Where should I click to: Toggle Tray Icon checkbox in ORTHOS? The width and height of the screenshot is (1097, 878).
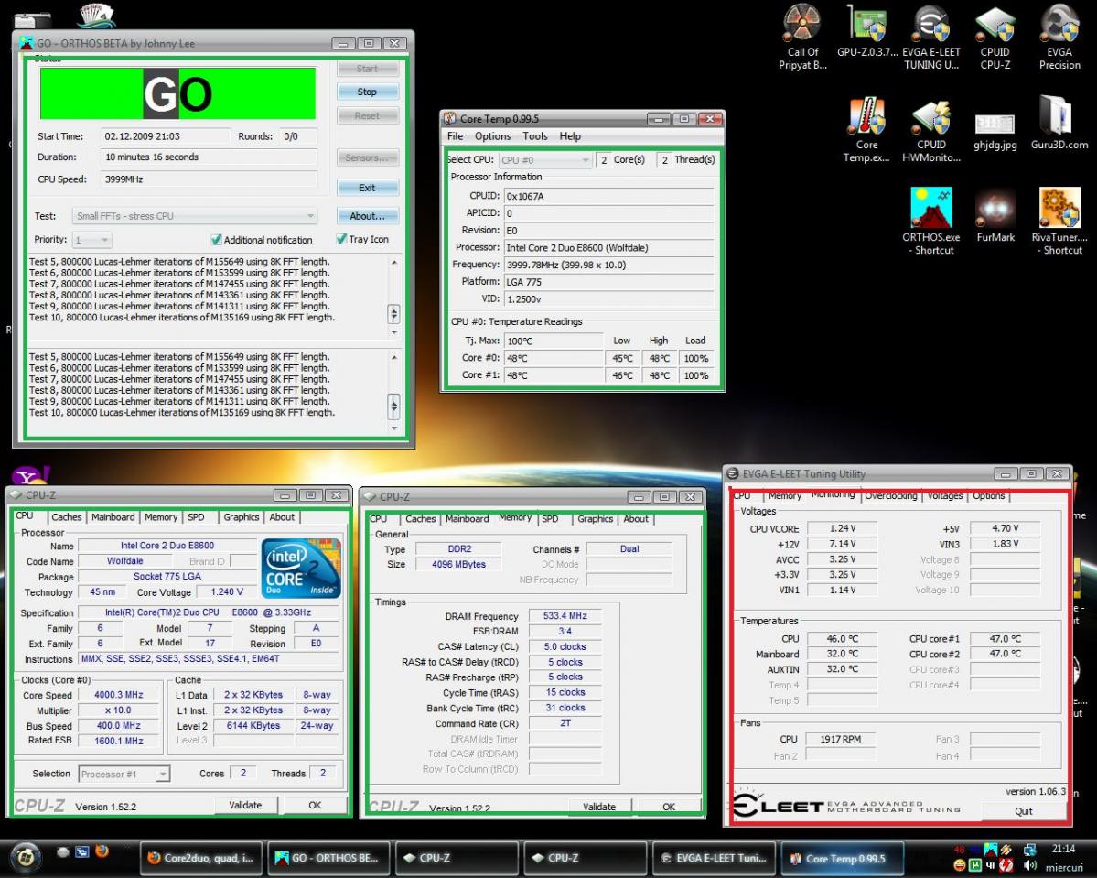(x=341, y=239)
